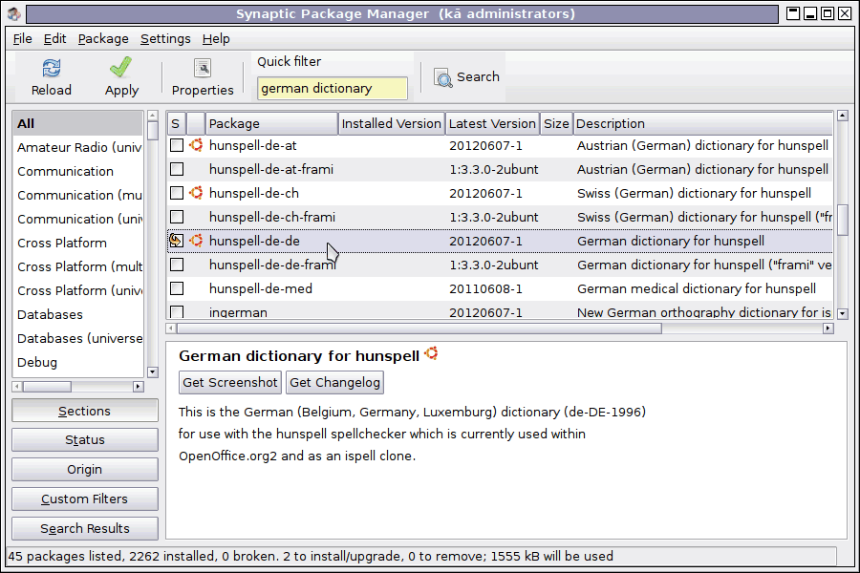Sort by the Size column header

click(556, 123)
